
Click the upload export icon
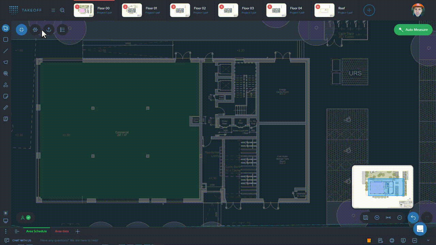(49, 30)
